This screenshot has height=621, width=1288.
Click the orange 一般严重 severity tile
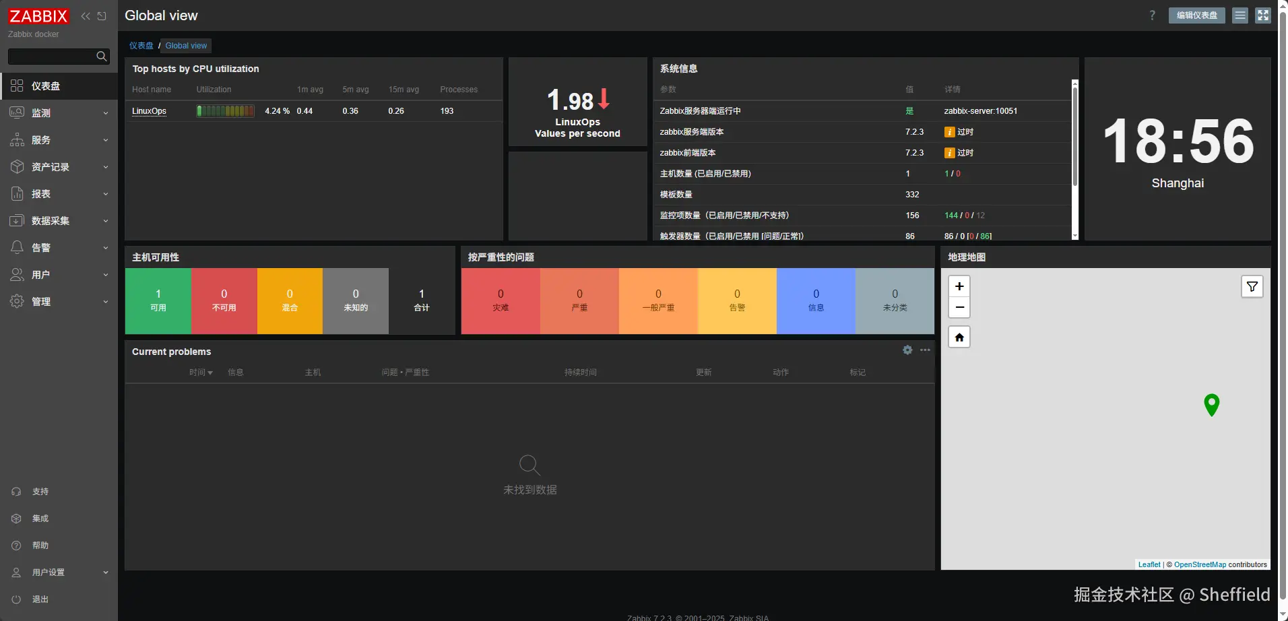[658, 301]
